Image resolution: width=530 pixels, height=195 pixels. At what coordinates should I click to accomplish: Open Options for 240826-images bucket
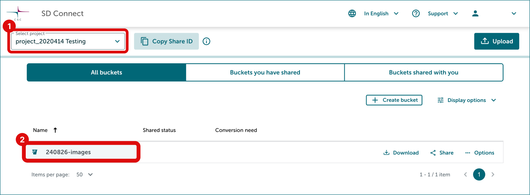(479, 153)
